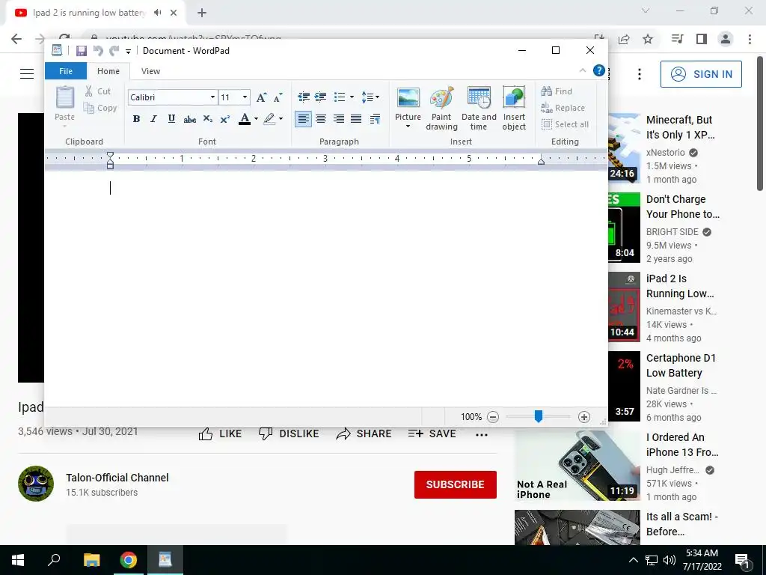Click the YouTube SIGN IN button

coord(701,74)
